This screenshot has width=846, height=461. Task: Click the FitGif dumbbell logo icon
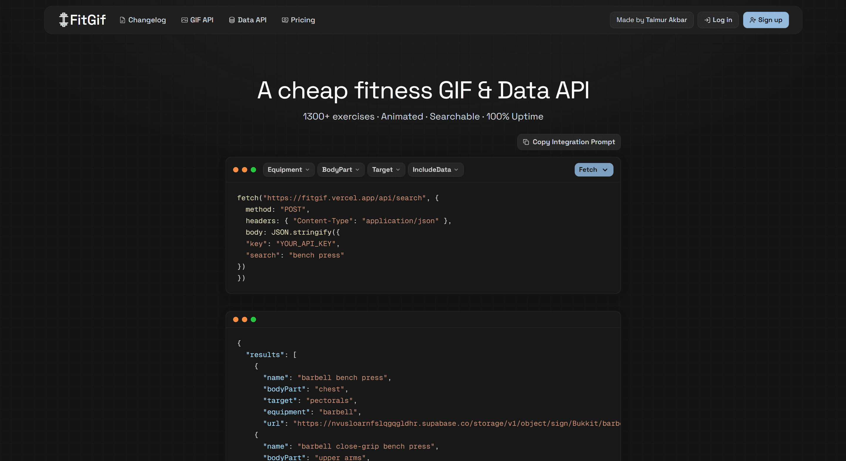pyautogui.click(x=63, y=20)
